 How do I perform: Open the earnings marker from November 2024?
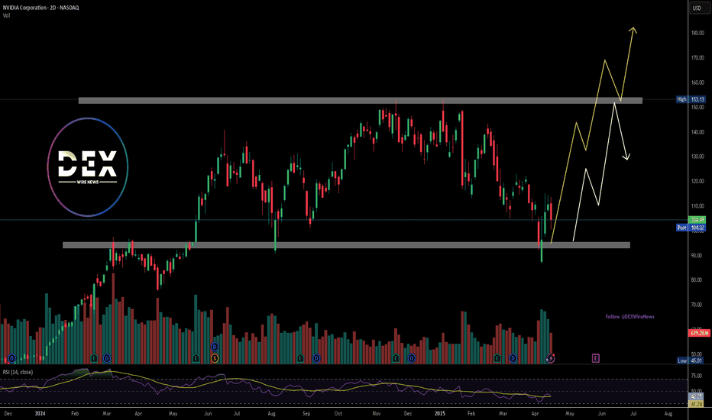(396, 358)
